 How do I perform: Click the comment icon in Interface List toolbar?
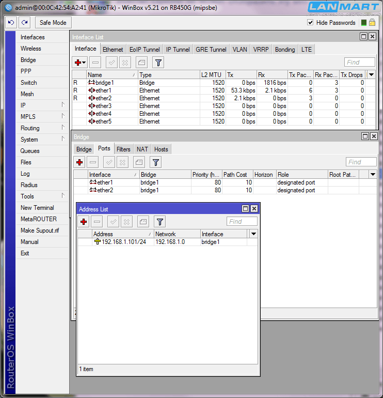(x=142, y=63)
